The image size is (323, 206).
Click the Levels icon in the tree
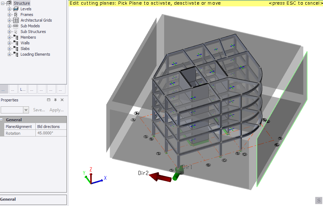(x=16, y=9)
